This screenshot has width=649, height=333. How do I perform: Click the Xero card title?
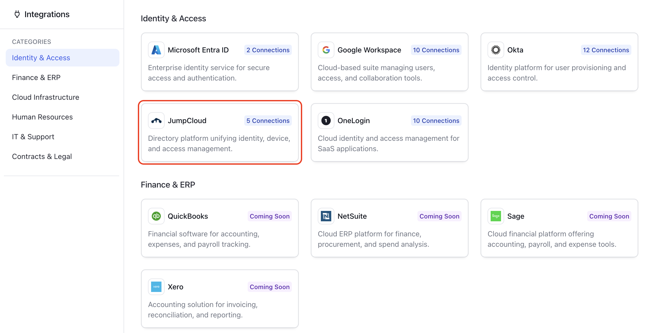click(x=175, y=287)
